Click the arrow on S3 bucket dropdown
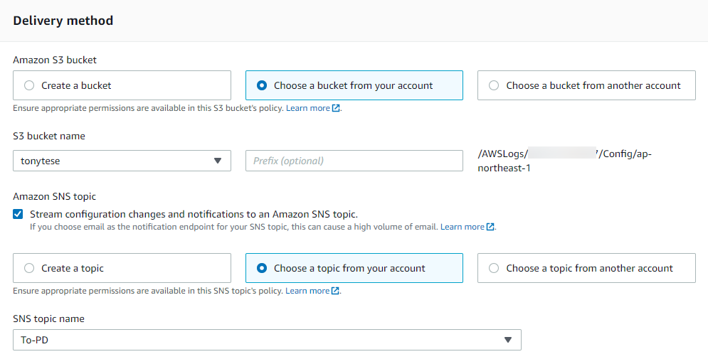This screenshot has width=708, height=364. click(x=218, y=161)
